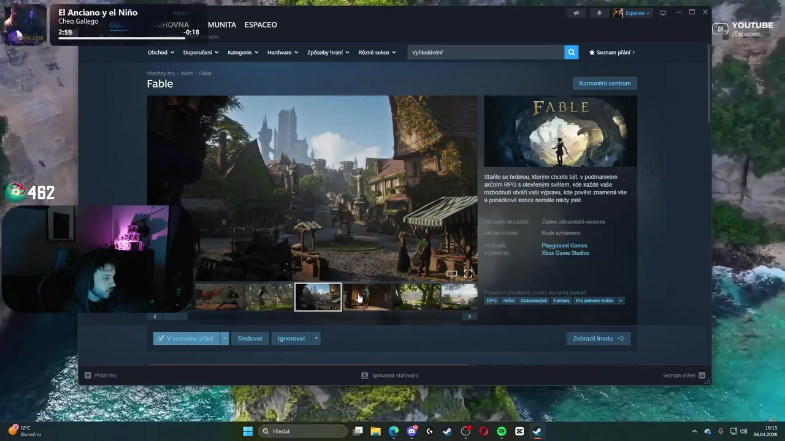The height and width of the screenshot is (441, 785).
Task: Switch Steam to Big Picture mode
Action: 663,13
